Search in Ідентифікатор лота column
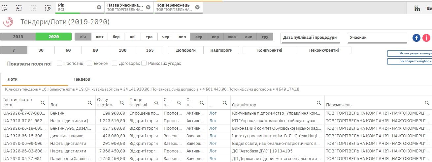The height and width of the screenshot is (162, 432). click(x=43, y=102)
